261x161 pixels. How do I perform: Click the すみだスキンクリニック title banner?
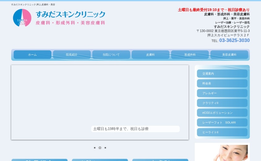(71, 14)
